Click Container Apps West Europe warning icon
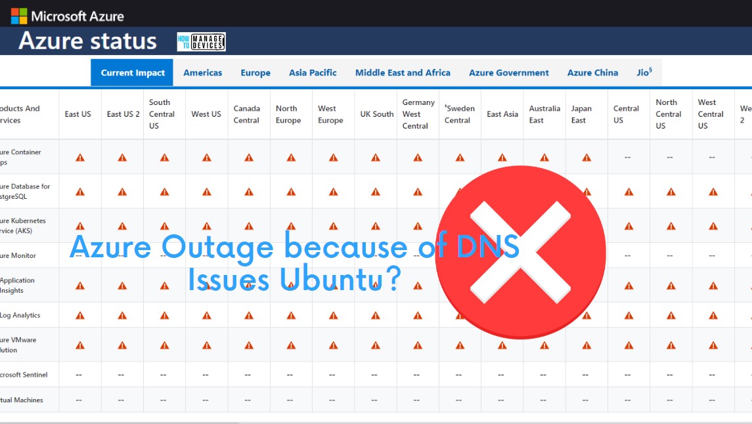Viewport: 752px width, 424px height. [334, 158]
